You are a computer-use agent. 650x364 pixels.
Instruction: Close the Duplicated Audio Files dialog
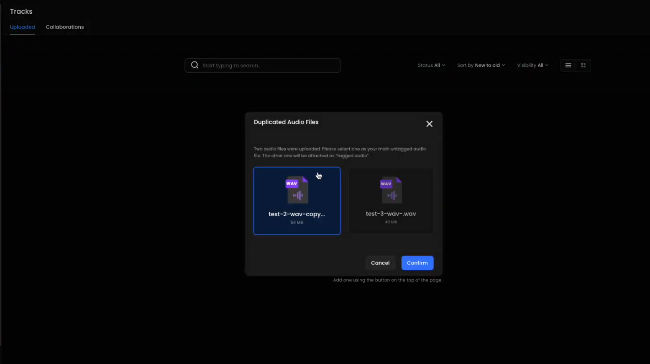pos(429,124)
